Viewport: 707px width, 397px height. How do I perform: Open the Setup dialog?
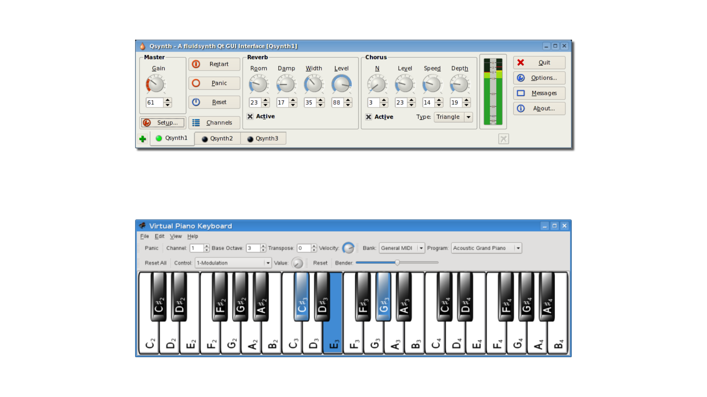(163, 123)
